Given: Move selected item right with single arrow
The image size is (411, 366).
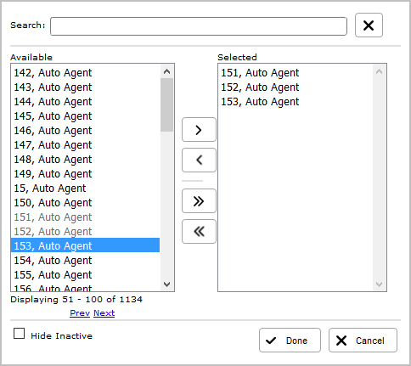Looking at the screenshot, I should pos(199,130).
